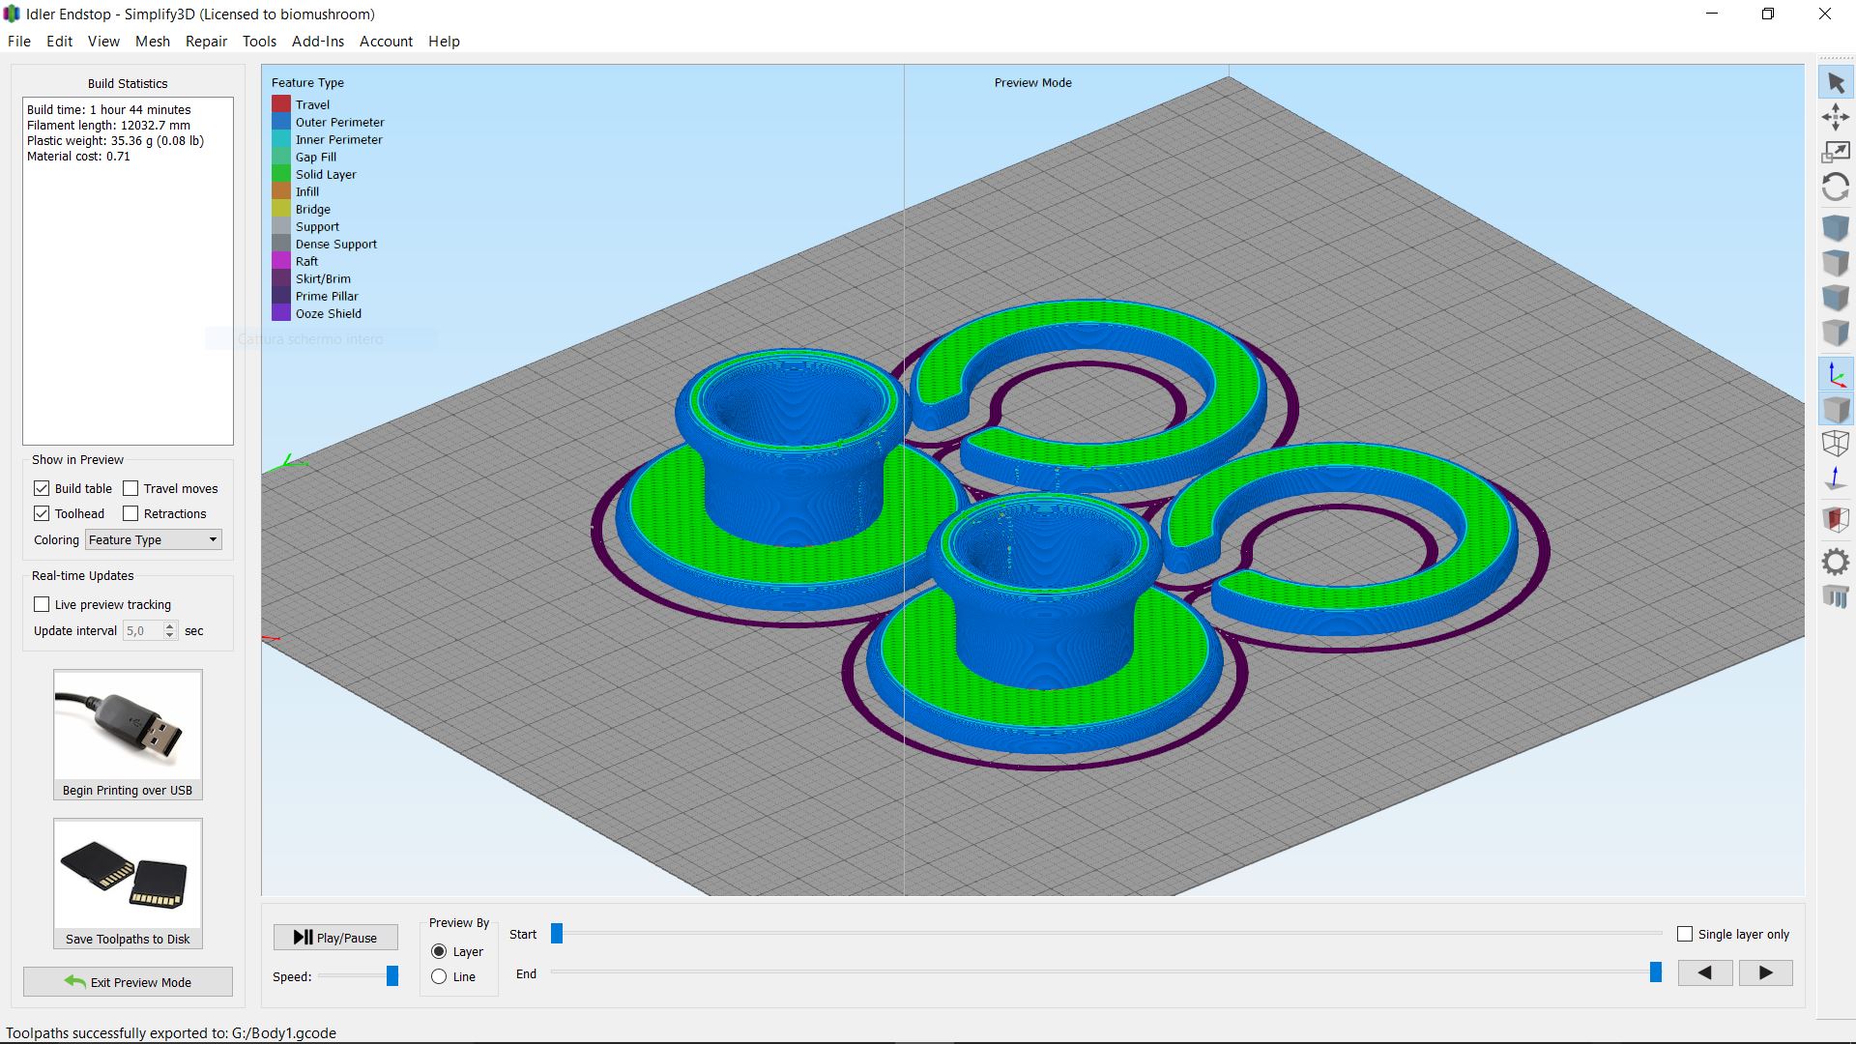Toggle solid model rendering
1856x1044 pixels.
[x=1835, y=409]
